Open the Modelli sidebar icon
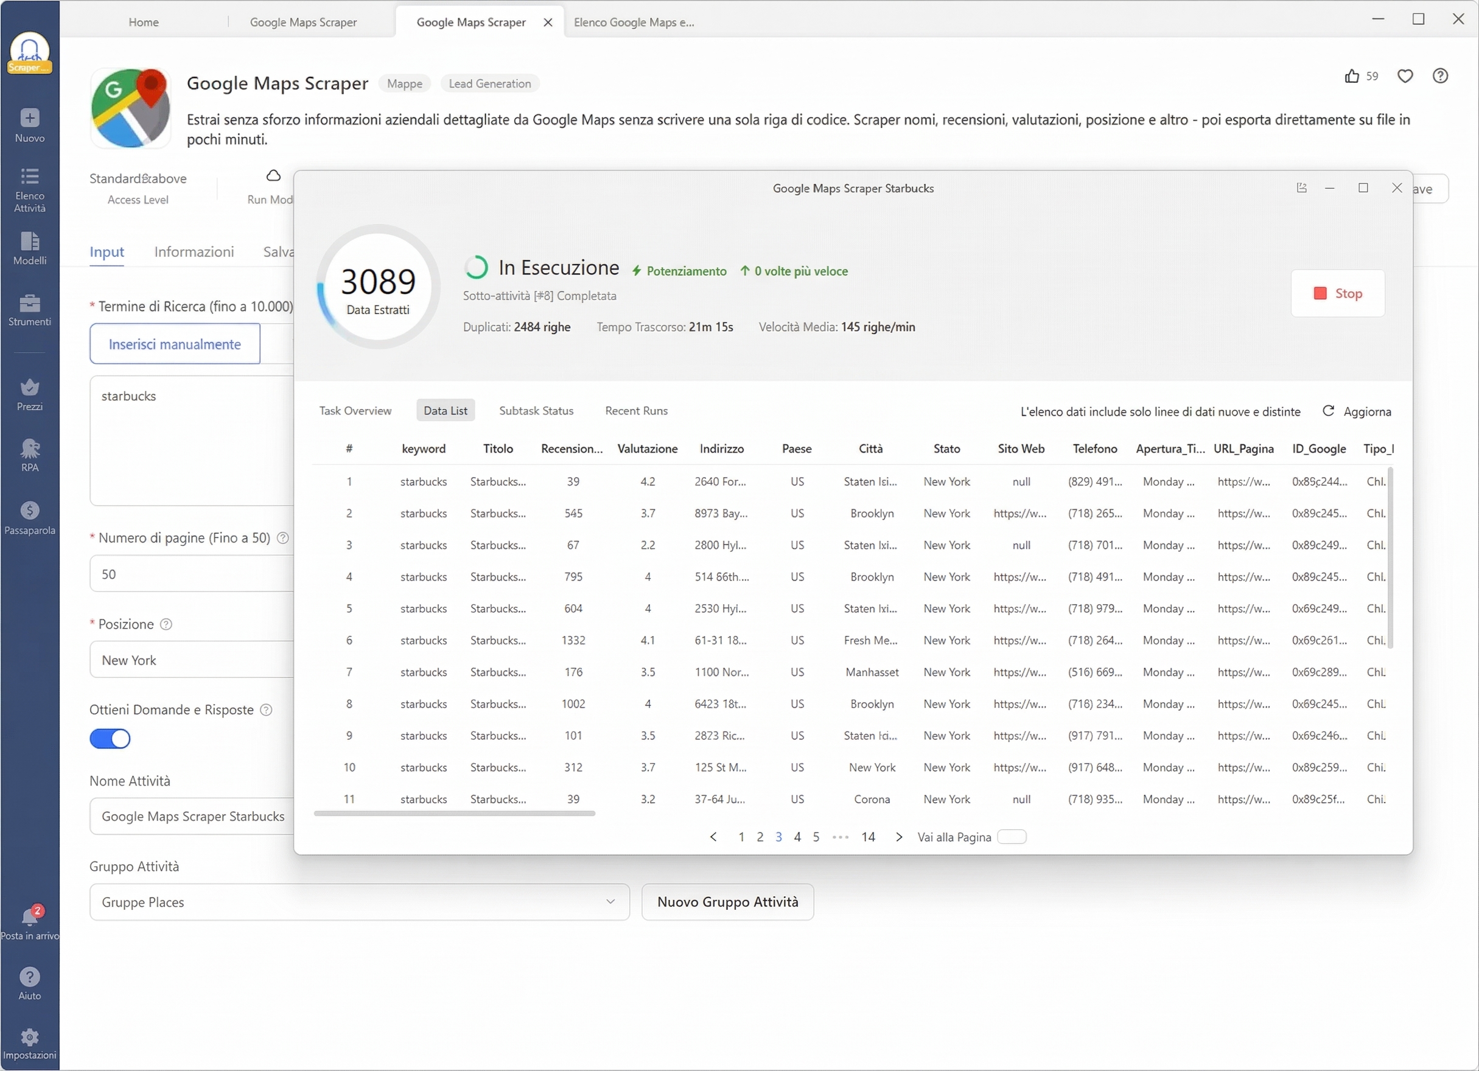This screenshot has height=1071, width=1479. [29, 248]
